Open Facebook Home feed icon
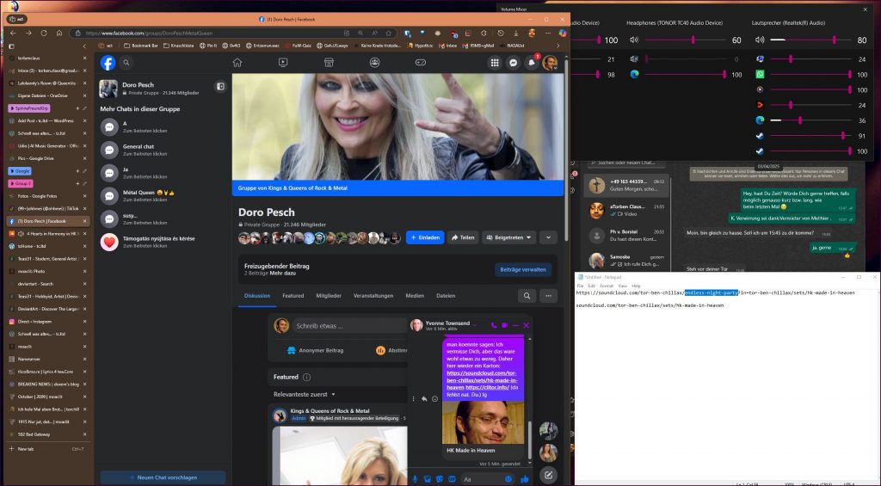The width and height of the screenshot is (881, 486). [x=237, y=63]
